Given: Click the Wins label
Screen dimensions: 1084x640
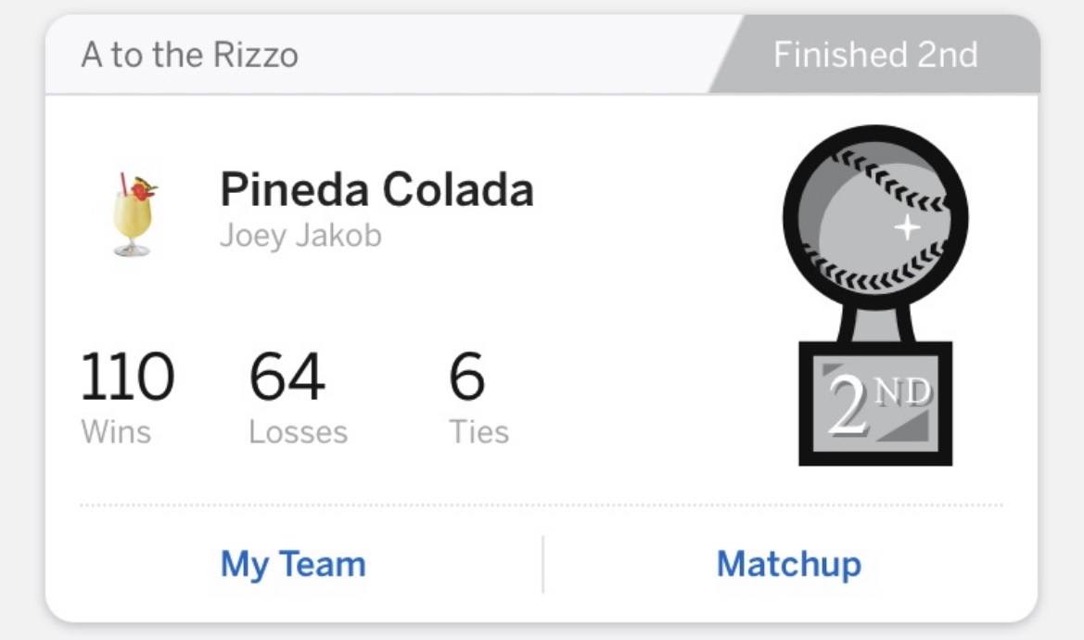Looking at the screenshot, I should pos(116,431).
